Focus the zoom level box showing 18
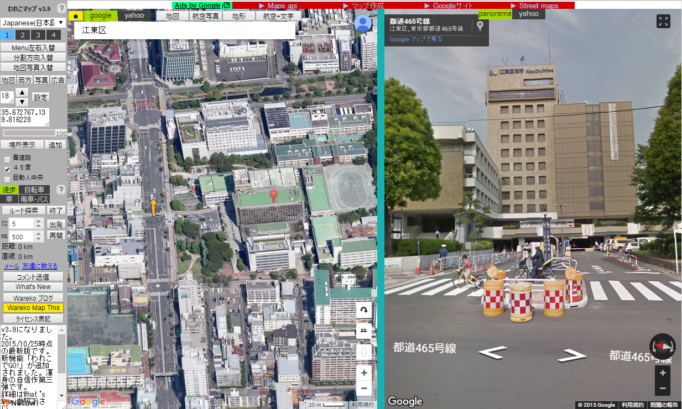 coord(7,97)
